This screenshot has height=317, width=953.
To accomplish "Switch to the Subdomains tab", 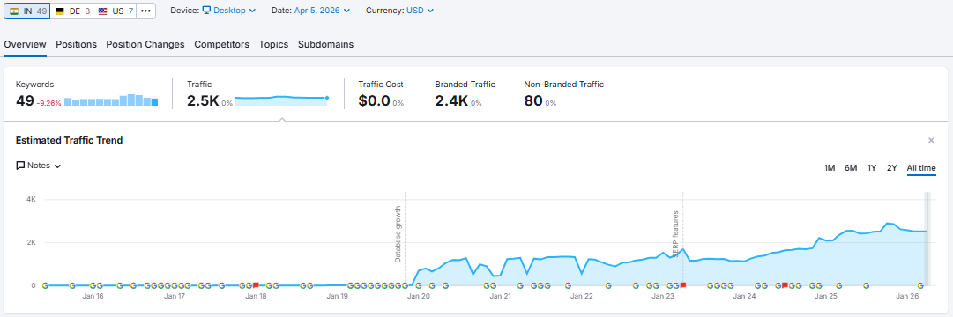I will point(326,44).
